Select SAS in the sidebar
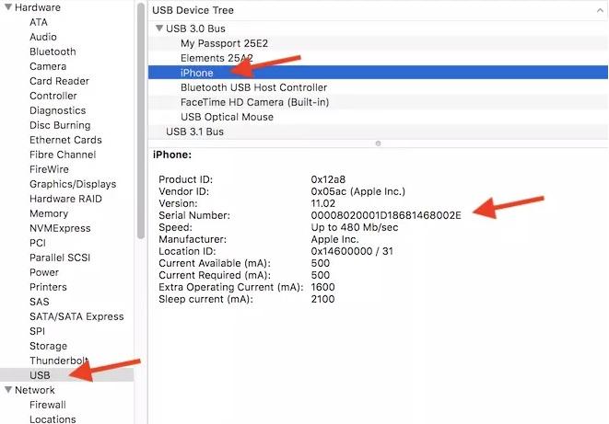 click(x=40, y=302)
